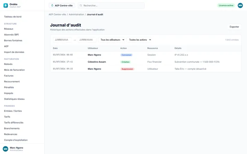The width and height of the screenshot is (247, 154).
Task: Click date 01/07/2026 09:15
Action: coord(63,69)
